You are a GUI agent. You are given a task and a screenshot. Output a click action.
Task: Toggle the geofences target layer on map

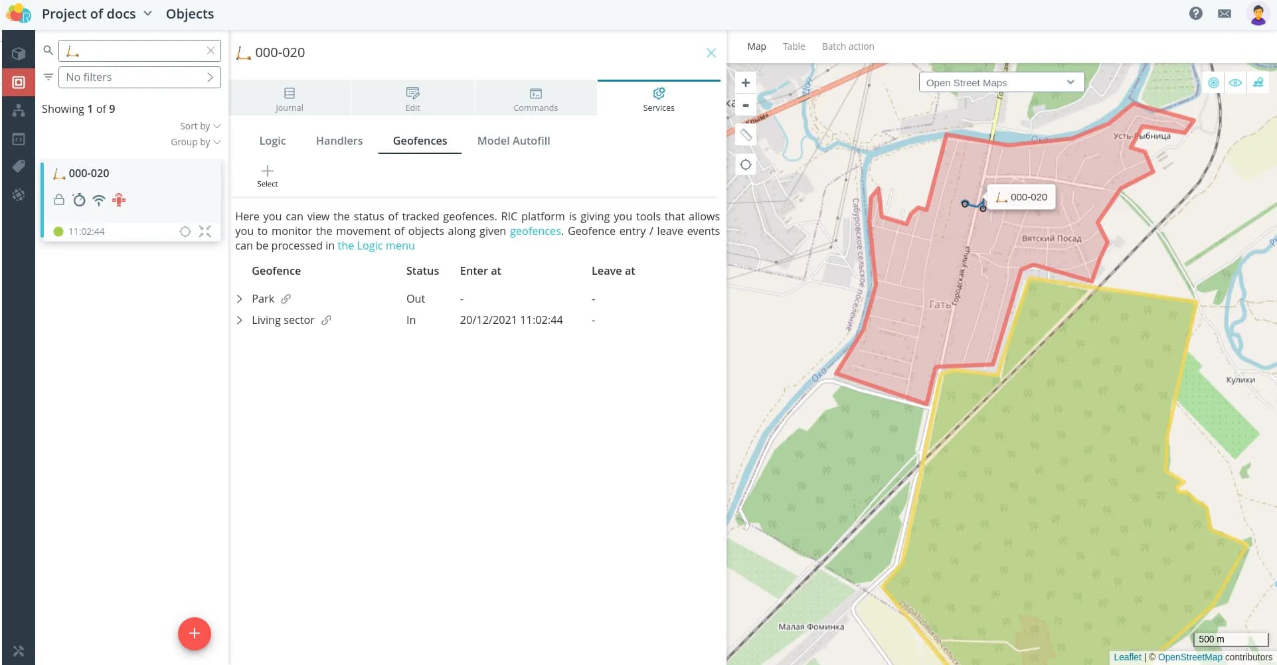pos(1213,83)
